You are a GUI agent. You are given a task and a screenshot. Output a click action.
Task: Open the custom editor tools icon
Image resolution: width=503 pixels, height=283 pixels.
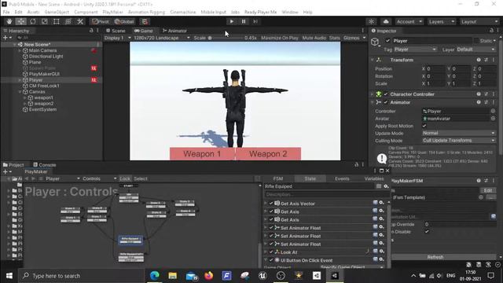tap(80, 21)
